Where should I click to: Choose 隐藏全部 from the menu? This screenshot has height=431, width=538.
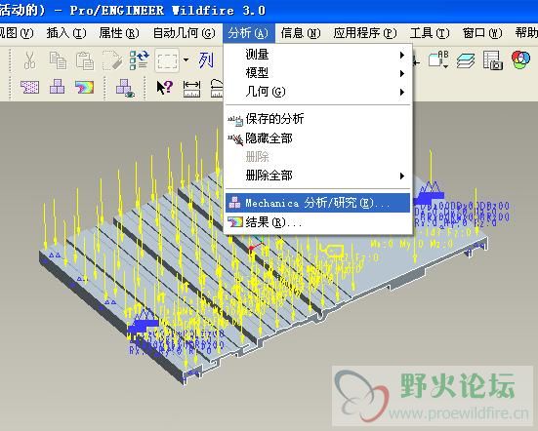click(317, 138)
